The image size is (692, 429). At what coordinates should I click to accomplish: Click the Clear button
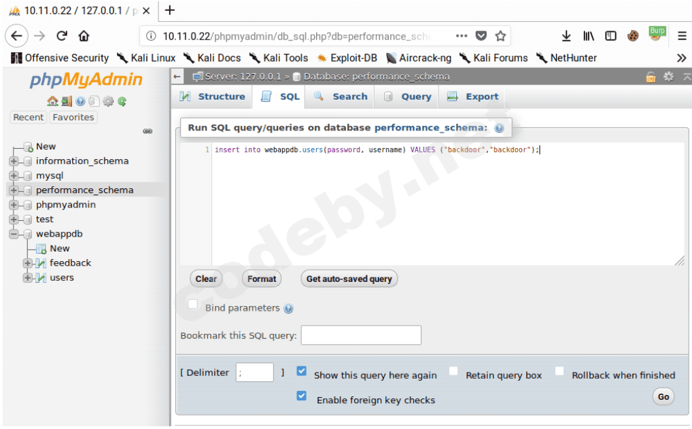(206, 279)
